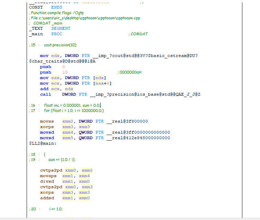Viewport: 260px width, 220px height.
Task: Click the 'mov eax, DWORD PTR [edx]' line
Action: click(73, 78)
